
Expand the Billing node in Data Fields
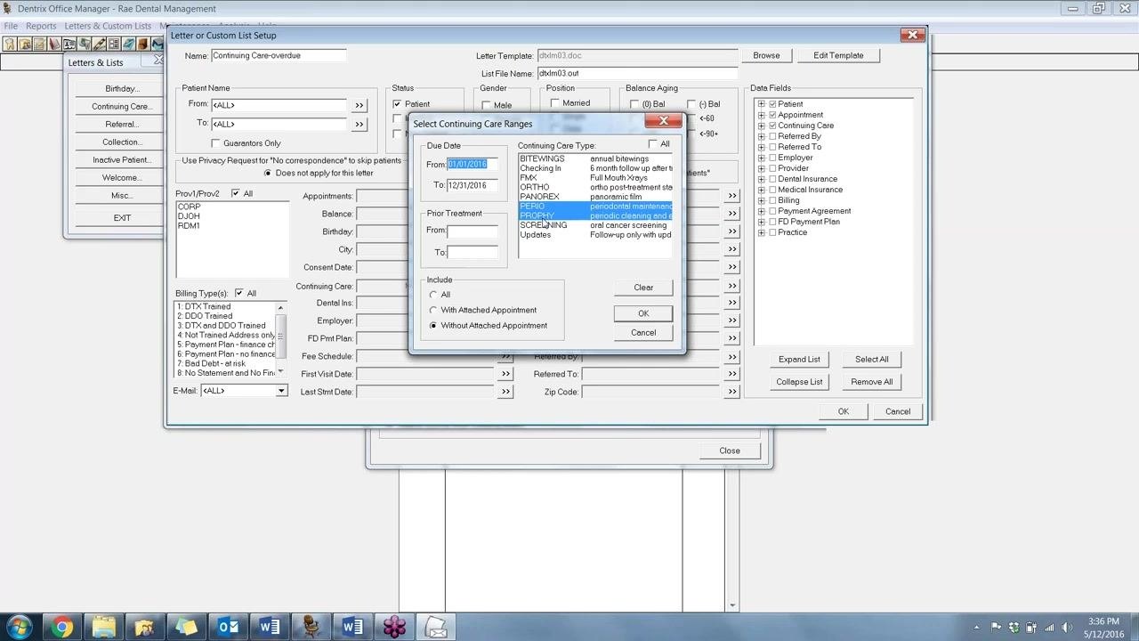point(762,200)
